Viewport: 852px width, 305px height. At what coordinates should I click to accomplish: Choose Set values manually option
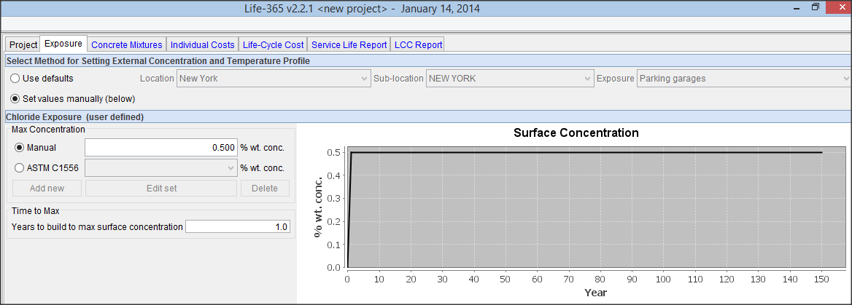point(15,98)
